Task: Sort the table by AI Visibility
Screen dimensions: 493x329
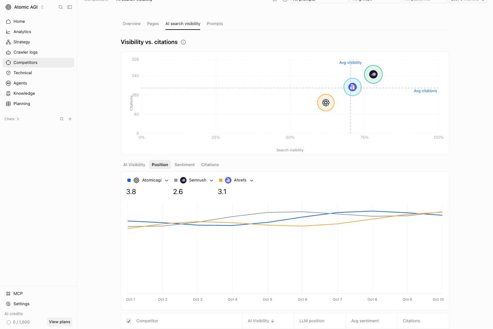Action: (261, 321)
